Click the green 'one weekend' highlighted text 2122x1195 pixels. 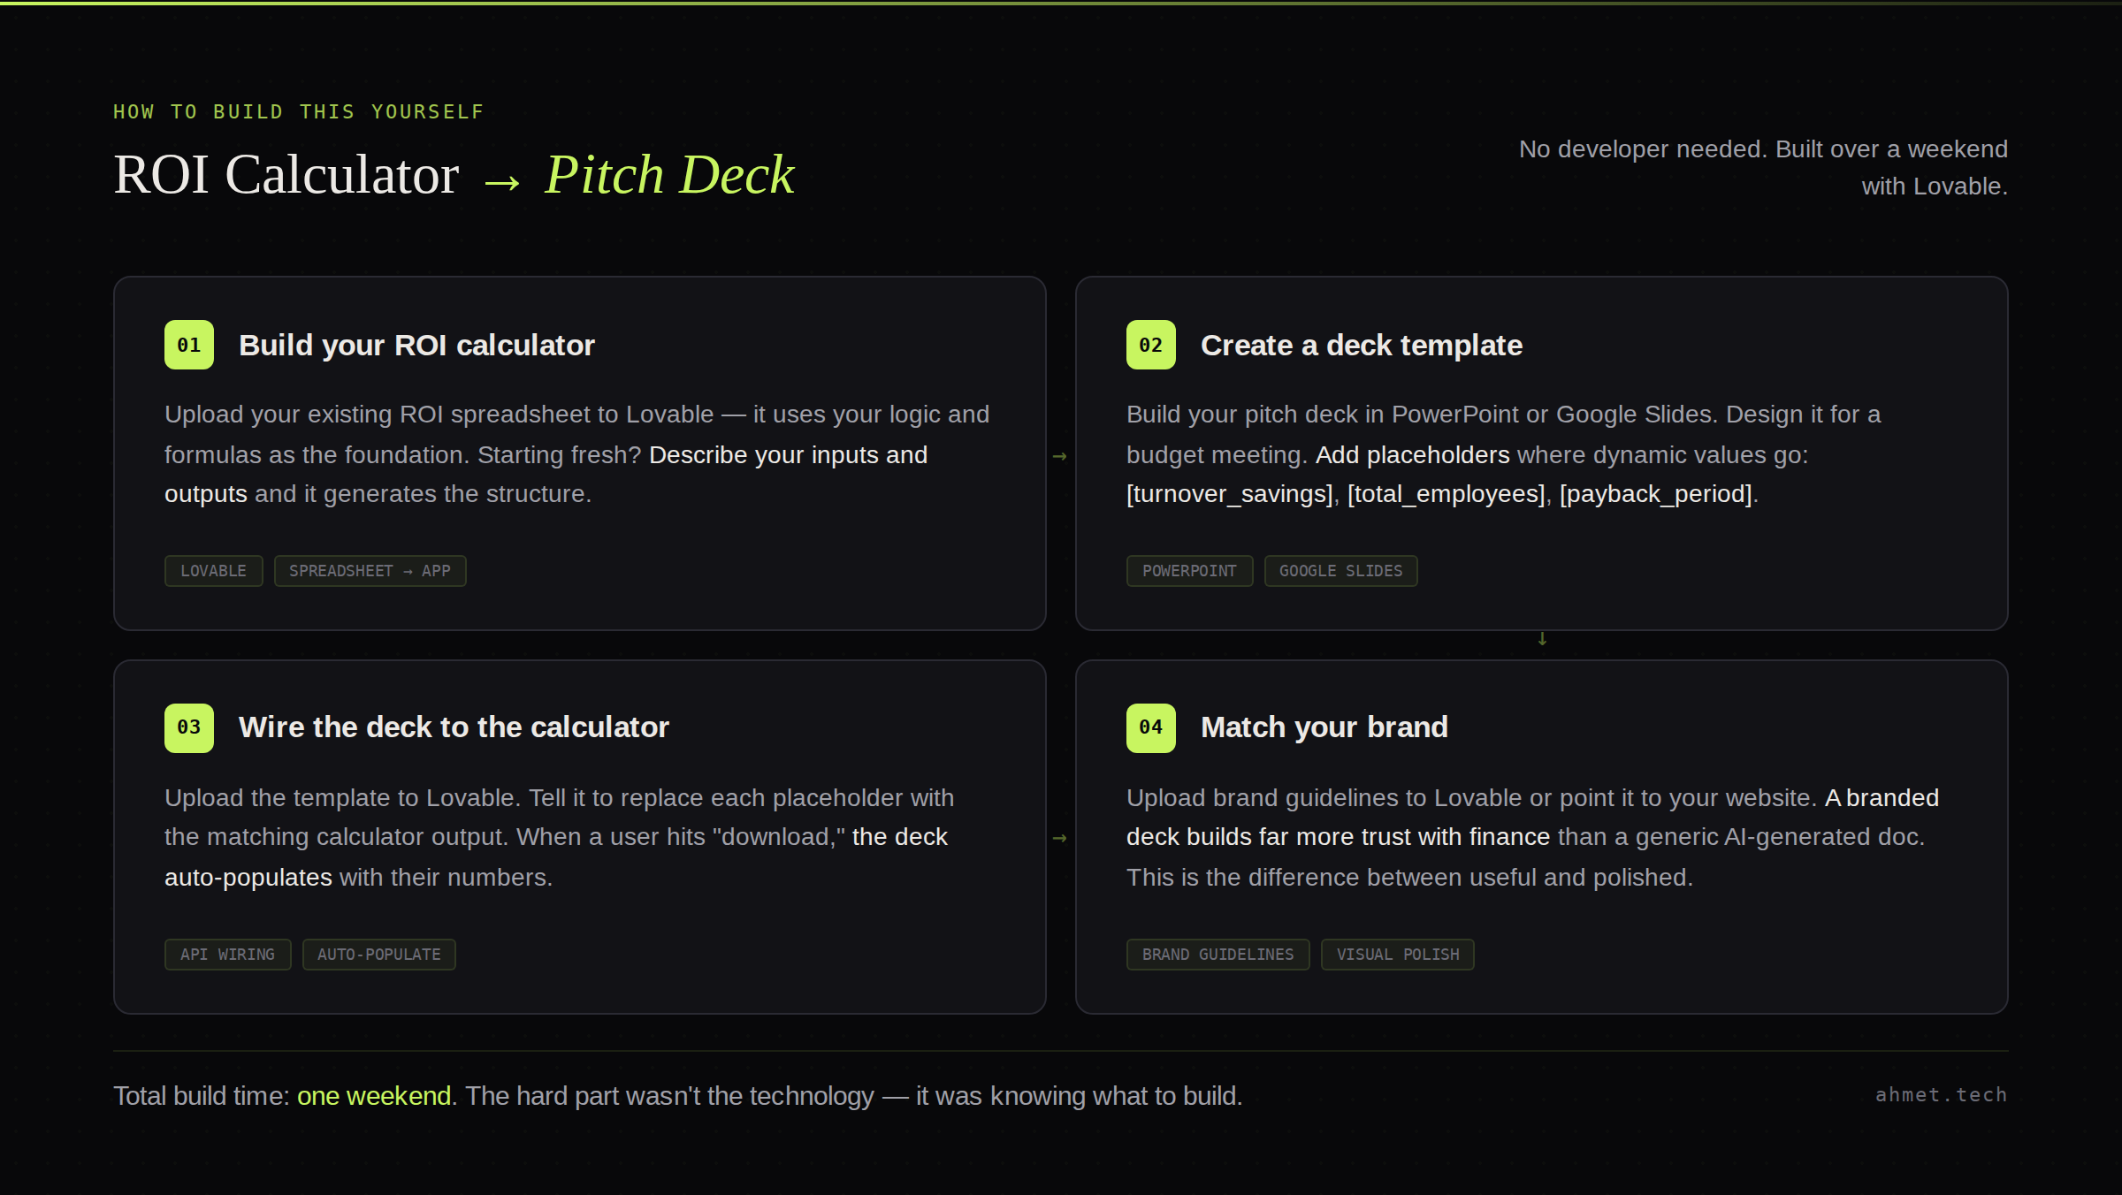pos(374,1096)
